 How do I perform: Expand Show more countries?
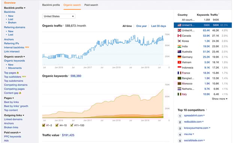(219, 99)
